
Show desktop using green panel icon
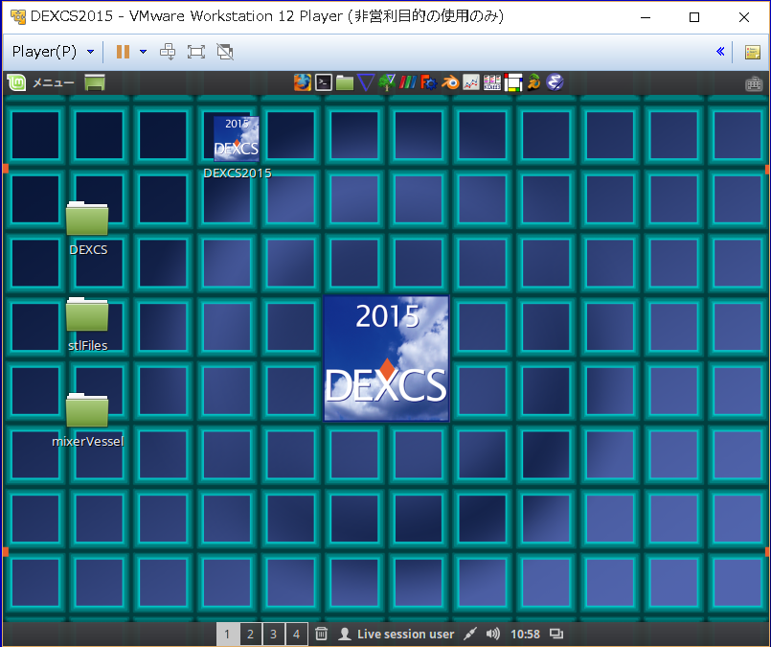[95, 82]
